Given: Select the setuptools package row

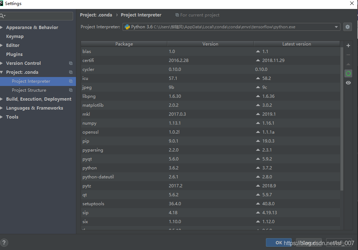Looking at the screenshot, I should pyautogui.click(x=210, y=204).
